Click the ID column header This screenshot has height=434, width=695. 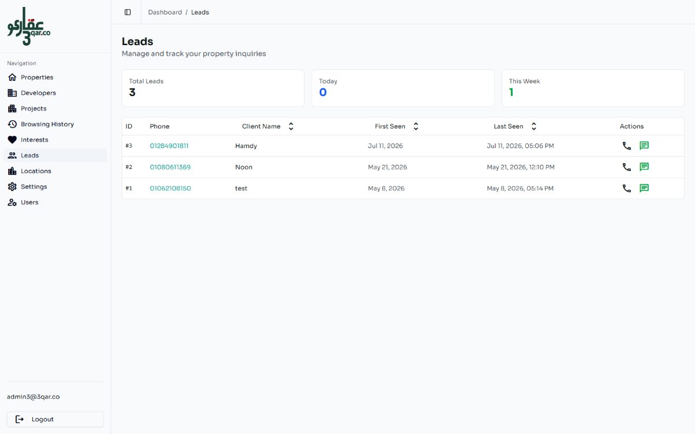click(129, 126)
